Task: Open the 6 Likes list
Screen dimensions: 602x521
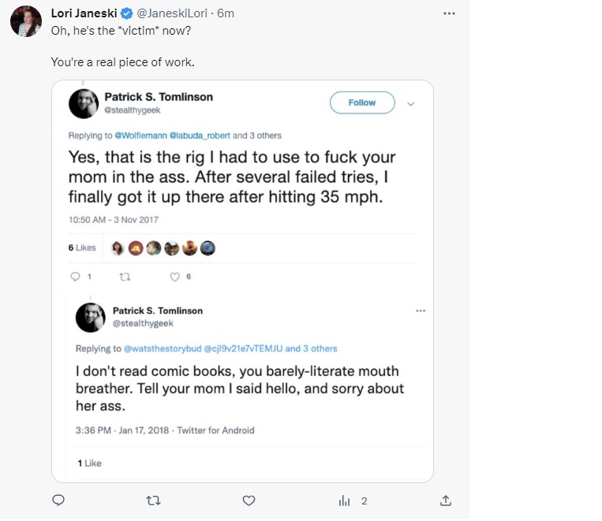Action: [82, 247]
